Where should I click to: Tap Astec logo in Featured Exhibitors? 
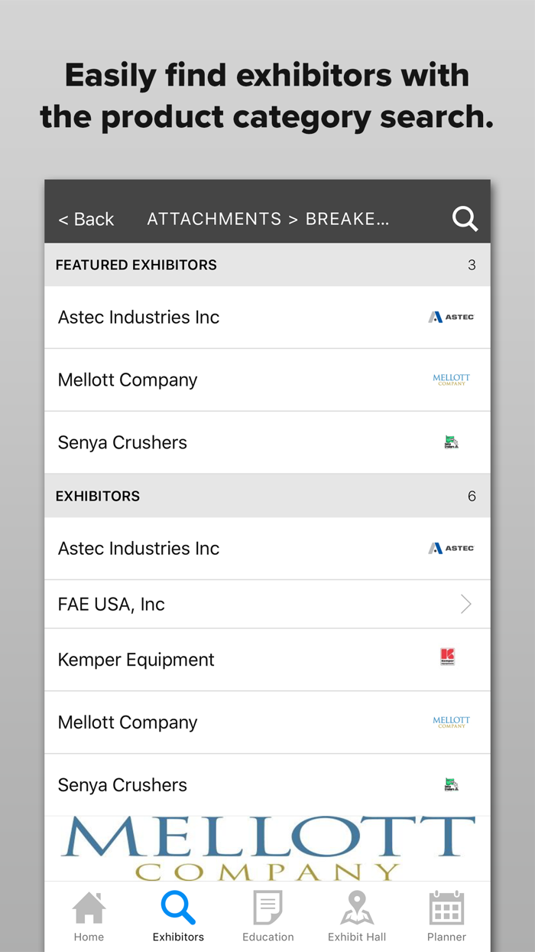pos(451,317)
